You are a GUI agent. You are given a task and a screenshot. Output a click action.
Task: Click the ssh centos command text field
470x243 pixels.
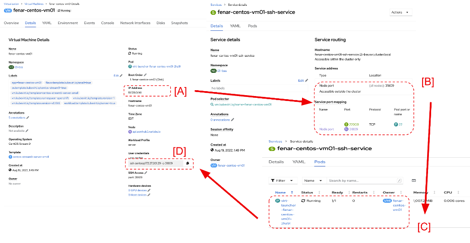(x=155, y=163)
